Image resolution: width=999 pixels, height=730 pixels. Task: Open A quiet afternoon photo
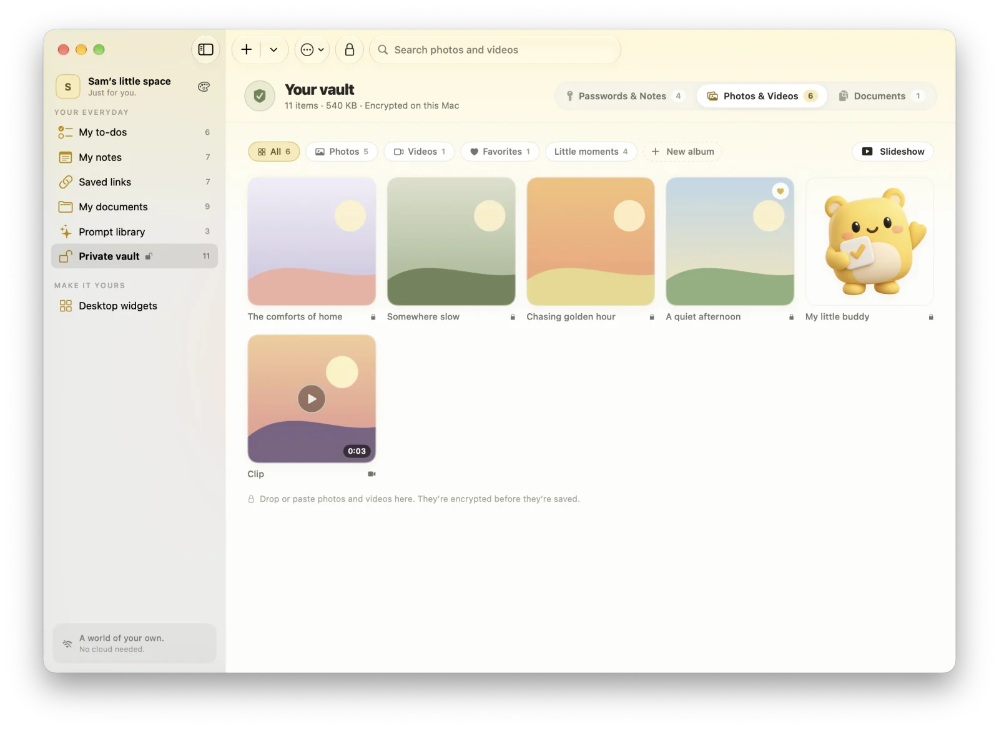pos(730,241)
